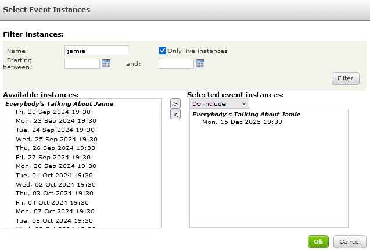Click the Filter button
370x250 pixels.
click(346, 78)
